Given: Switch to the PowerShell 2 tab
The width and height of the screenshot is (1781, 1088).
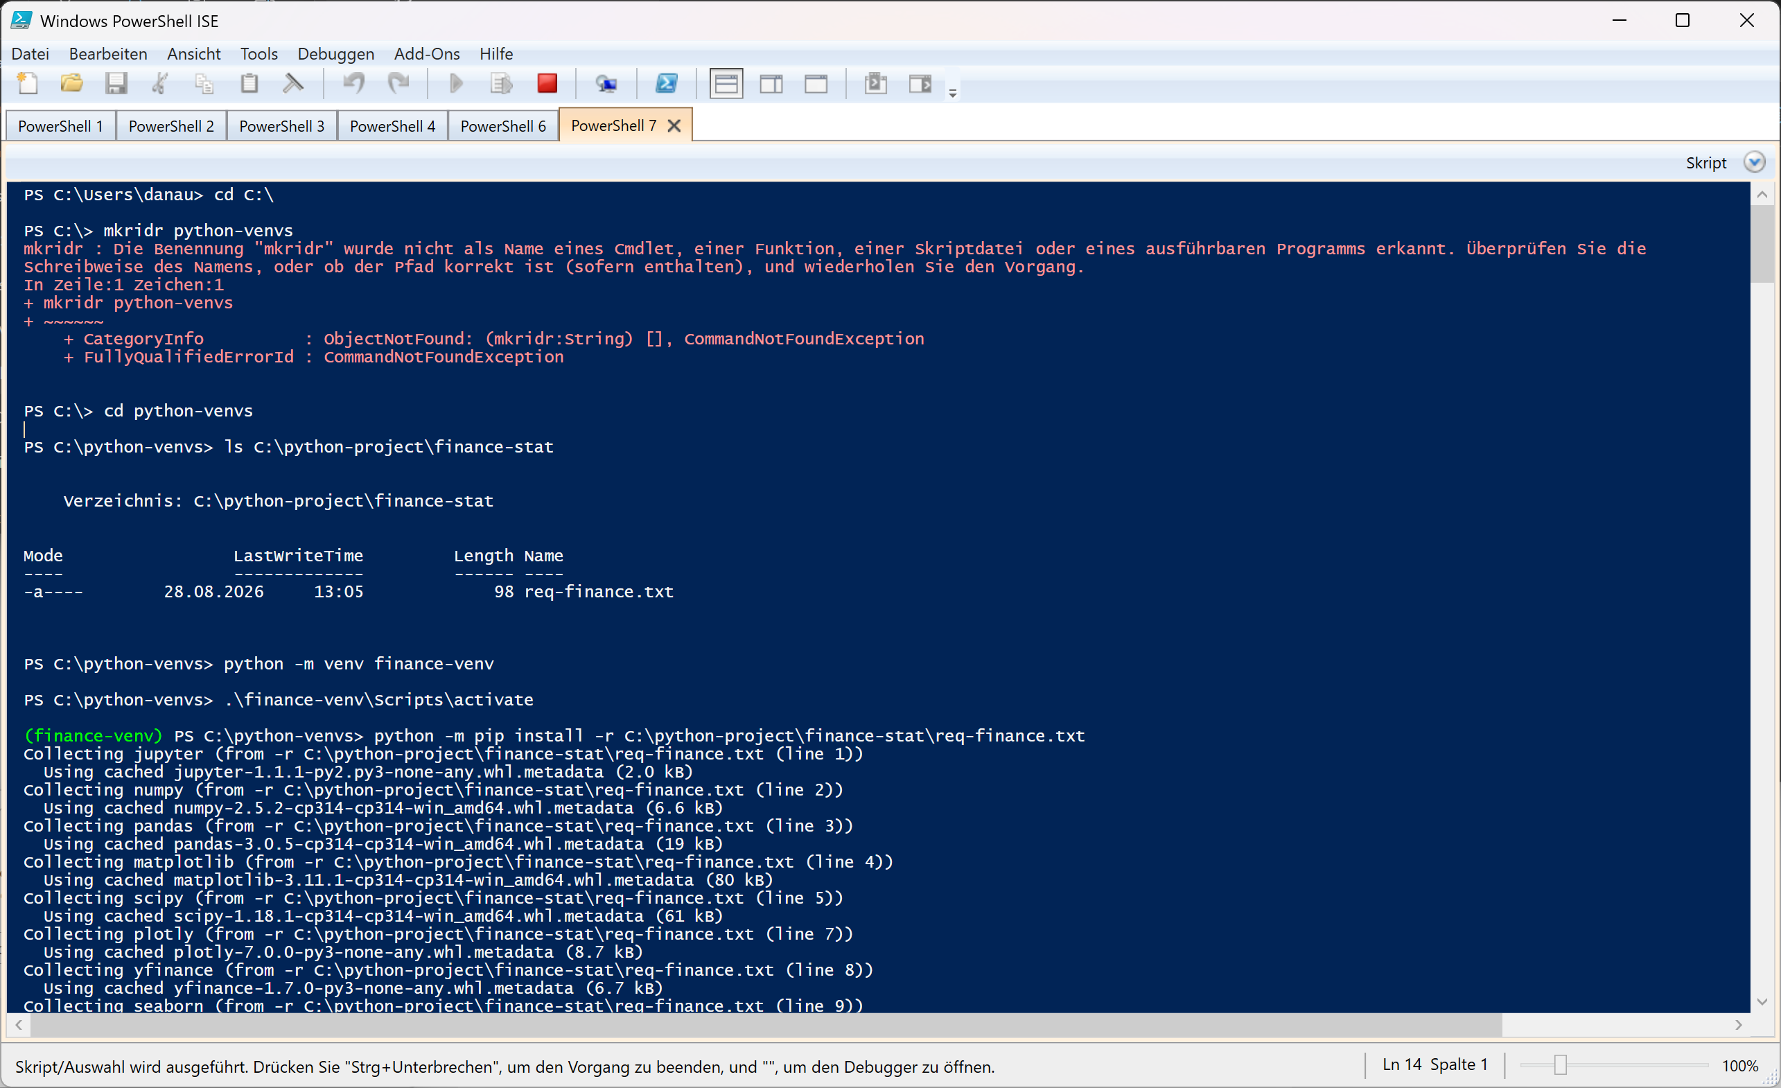Looking at the screenshot, I should click(x=171, y=126).
